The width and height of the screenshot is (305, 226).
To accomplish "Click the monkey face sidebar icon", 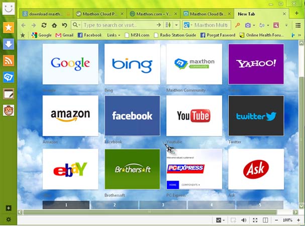I will coord(9,110).
